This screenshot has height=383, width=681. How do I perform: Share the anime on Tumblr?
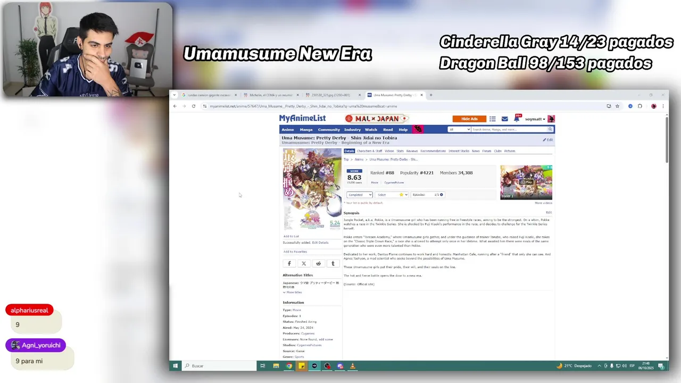[x=333, y=263]
